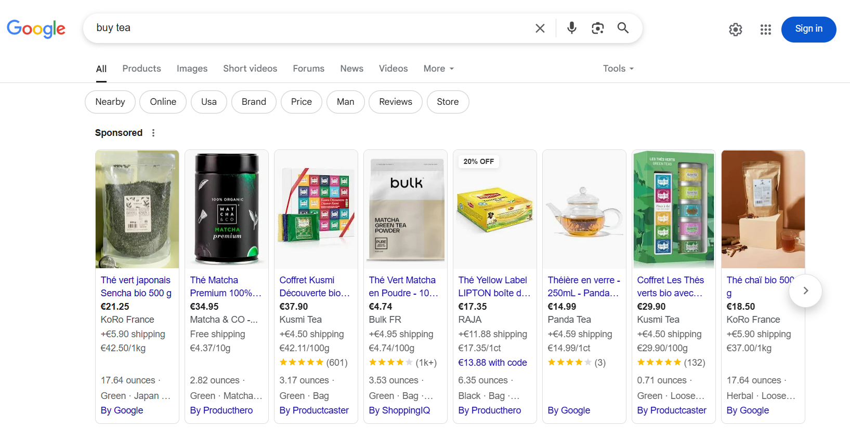Open the Tools dropdown

tap(618, 68)
